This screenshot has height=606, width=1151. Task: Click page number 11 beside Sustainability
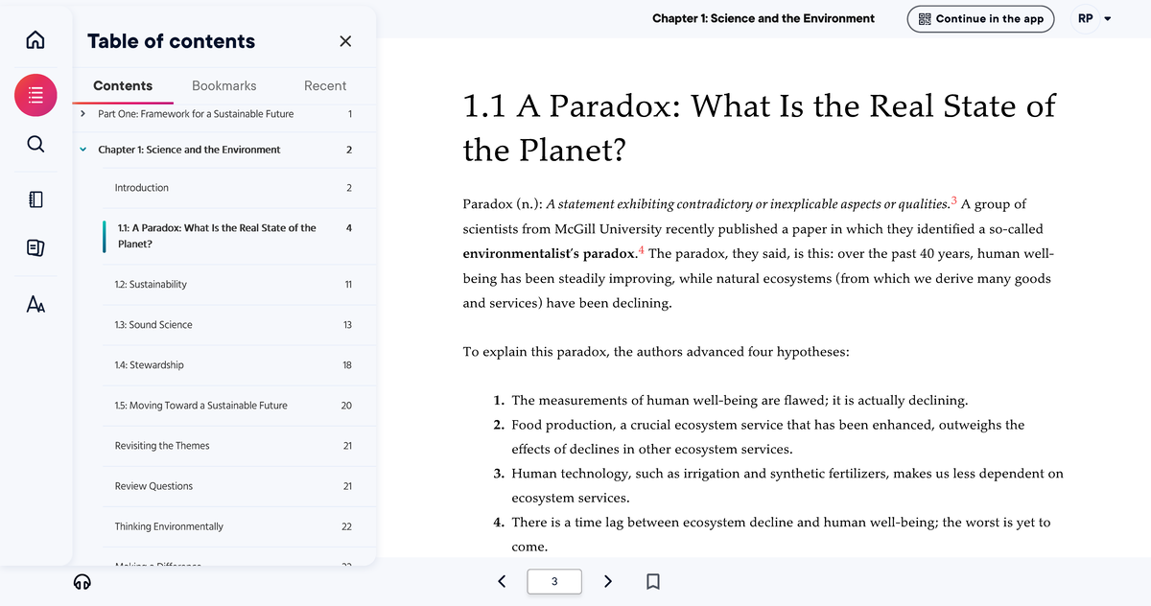(x=348, y=285)
